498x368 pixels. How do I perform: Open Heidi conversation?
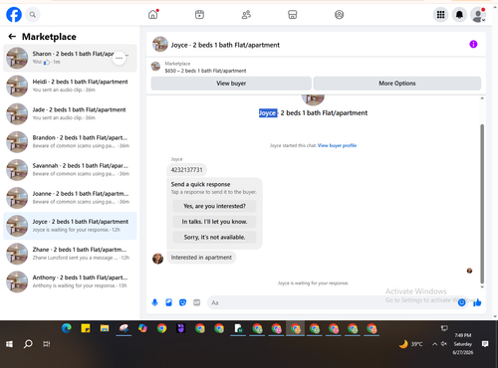pos(70,86)
